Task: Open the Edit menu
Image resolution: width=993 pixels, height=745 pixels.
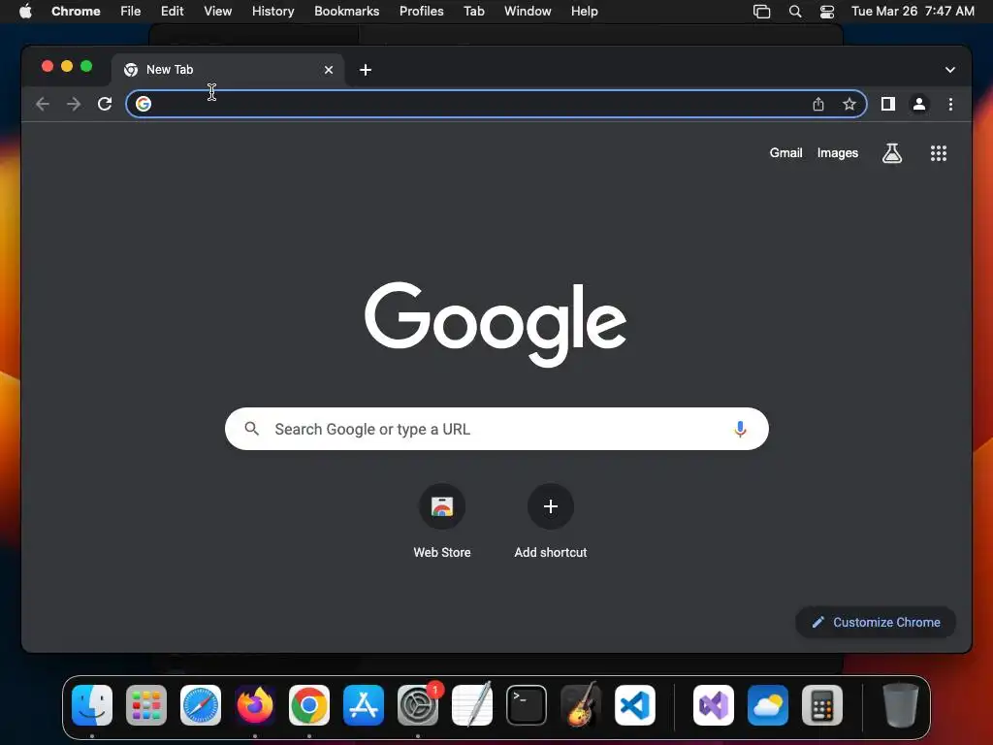Action: click(x=172, y=12)
